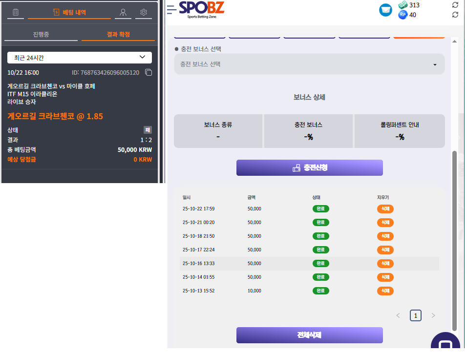Open the hamburger menu beside SPOBZ logo
The width and height of the screenshot is (467, 354).
click(x=171, y=9)
